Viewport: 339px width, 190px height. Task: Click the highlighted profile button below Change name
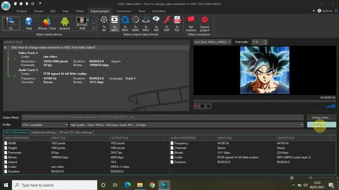pyautogui.click(x=322, y=125)
